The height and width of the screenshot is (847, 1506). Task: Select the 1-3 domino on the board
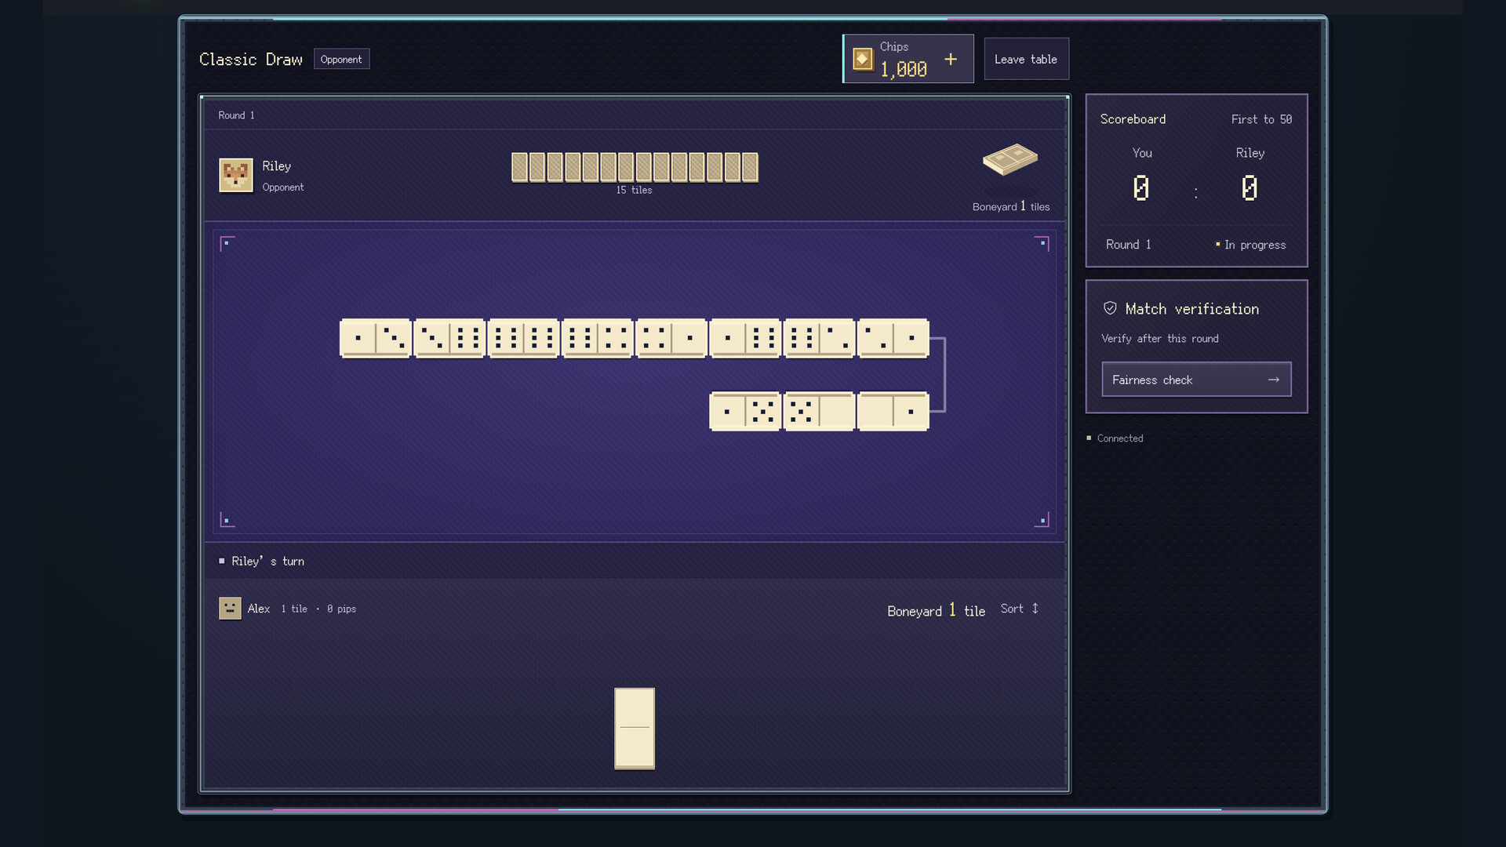(x=376, y=339)
